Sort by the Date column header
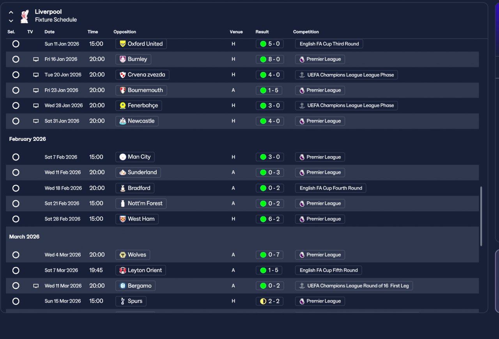This screenshot has height=339, width=499. click(50, 32)
